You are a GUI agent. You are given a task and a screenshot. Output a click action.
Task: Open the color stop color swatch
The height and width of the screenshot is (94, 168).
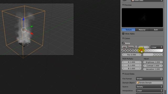[153, 55]
